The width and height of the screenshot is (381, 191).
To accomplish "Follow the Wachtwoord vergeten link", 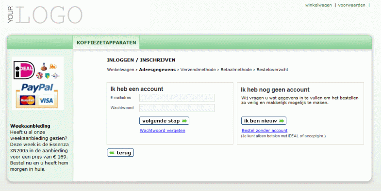I will [x=162, y=131].
